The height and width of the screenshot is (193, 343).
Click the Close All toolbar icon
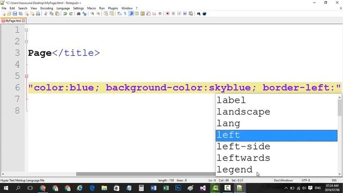(x=32, y=14)
